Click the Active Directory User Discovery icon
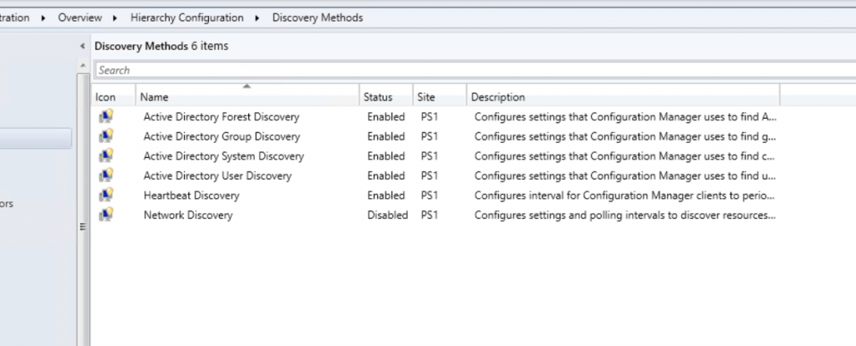The image size is (856, 346). tap(106, 176)
